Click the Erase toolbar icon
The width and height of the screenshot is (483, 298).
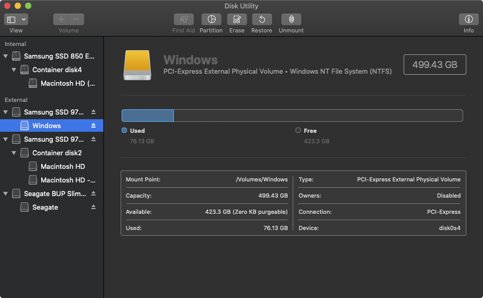237,19
